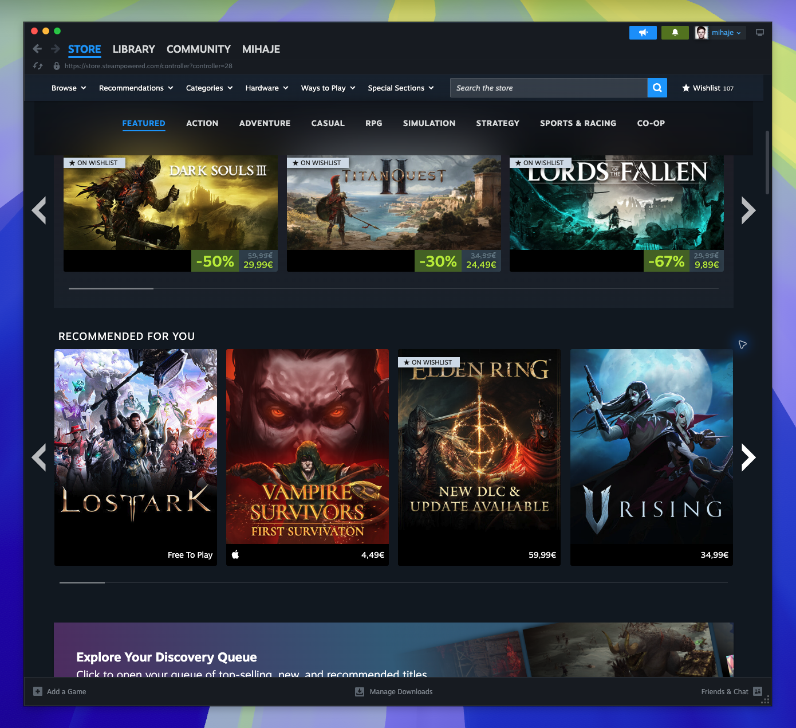Select the FEATURED genre tab
Image resolution: width=796 pixels, height=728 pixels.
pyautogui.click(x=144, y=123)
